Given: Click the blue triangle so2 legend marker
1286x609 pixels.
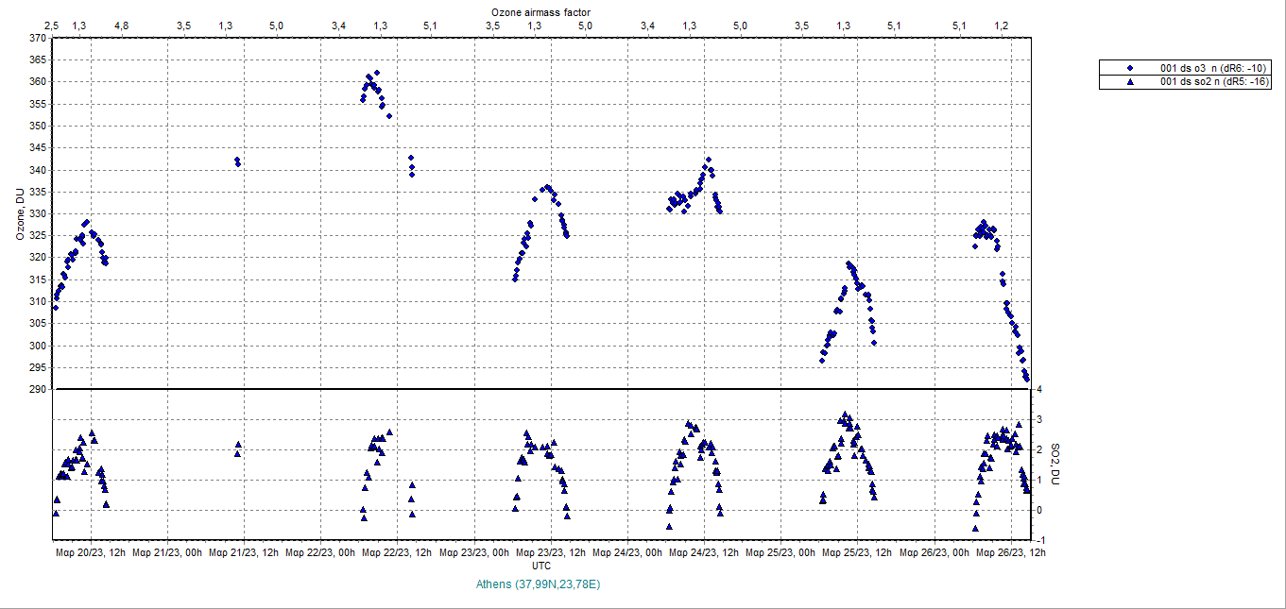Looking at the screenshot, I should (1129, 82).
